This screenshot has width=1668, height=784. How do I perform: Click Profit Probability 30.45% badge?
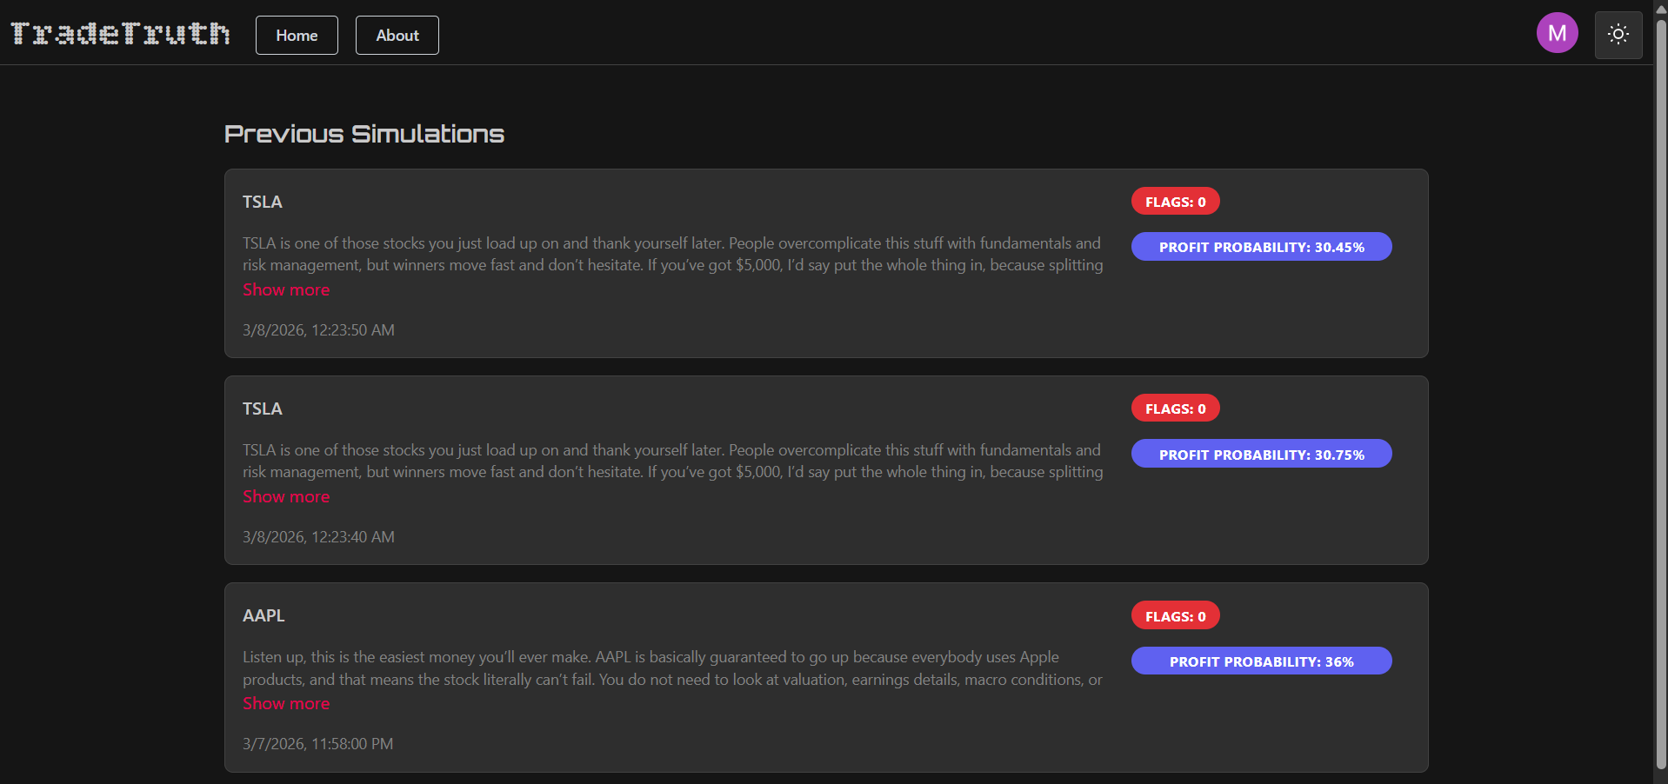pyautogui.click(x=1261, y=247)
